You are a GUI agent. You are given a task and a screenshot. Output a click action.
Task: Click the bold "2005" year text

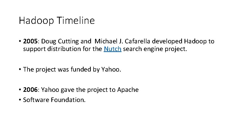(30, 41)
